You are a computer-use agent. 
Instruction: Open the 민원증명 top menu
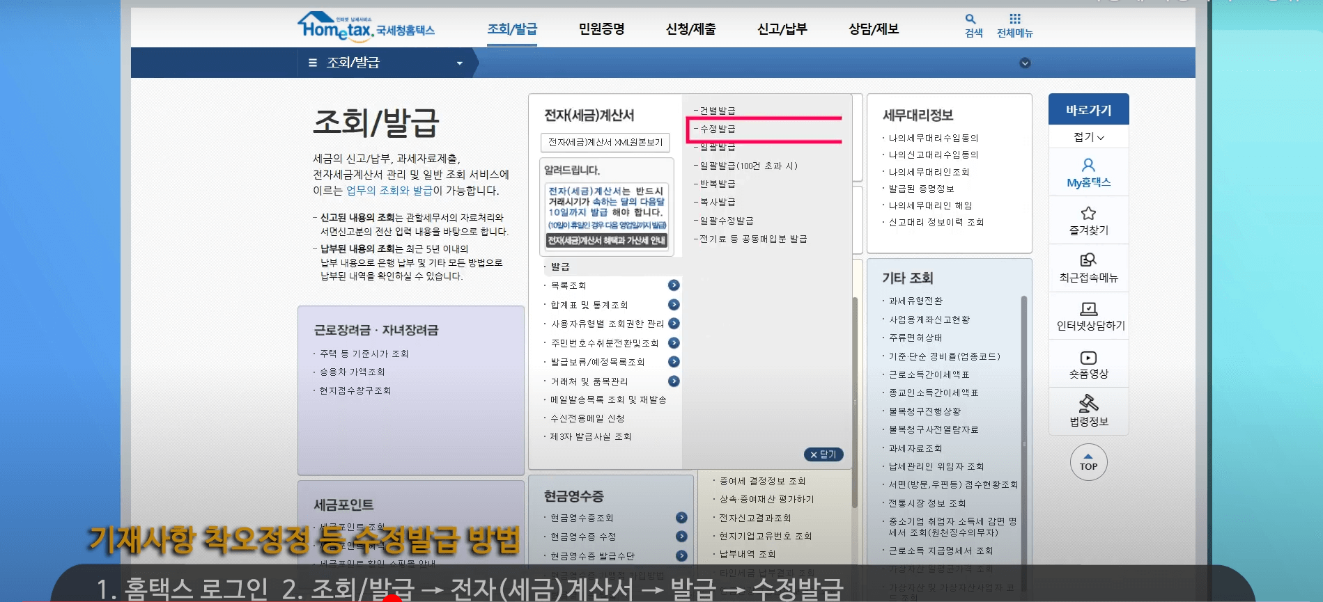(x=601, y=29)
